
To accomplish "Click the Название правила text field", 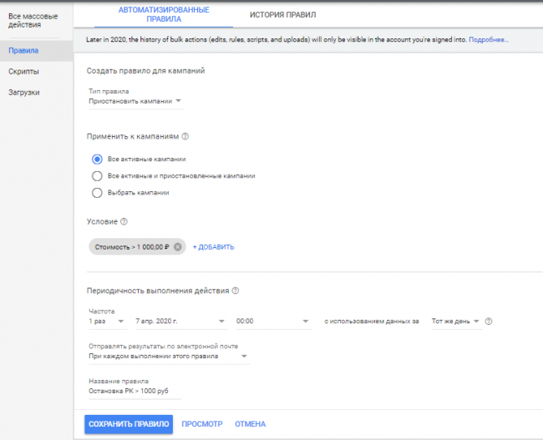I will click(x=134, y=392).
